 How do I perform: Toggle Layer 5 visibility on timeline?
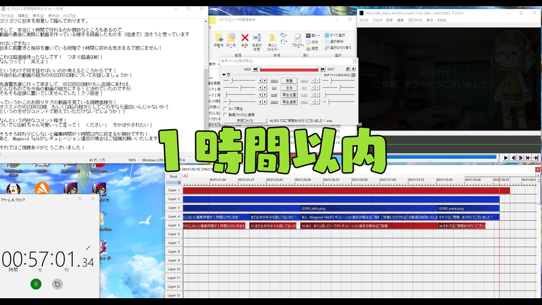174,225
